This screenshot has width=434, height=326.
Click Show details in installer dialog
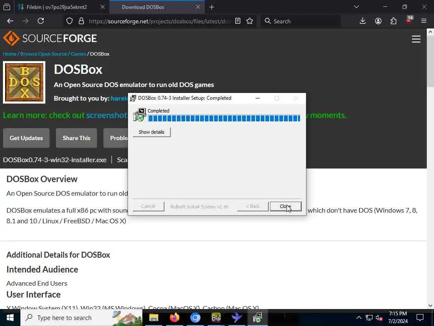151,132
